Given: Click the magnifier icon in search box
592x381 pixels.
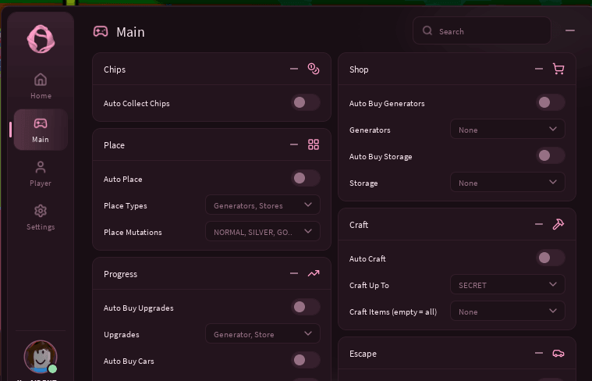Looking at the screenshot, I should pos(427,30).
